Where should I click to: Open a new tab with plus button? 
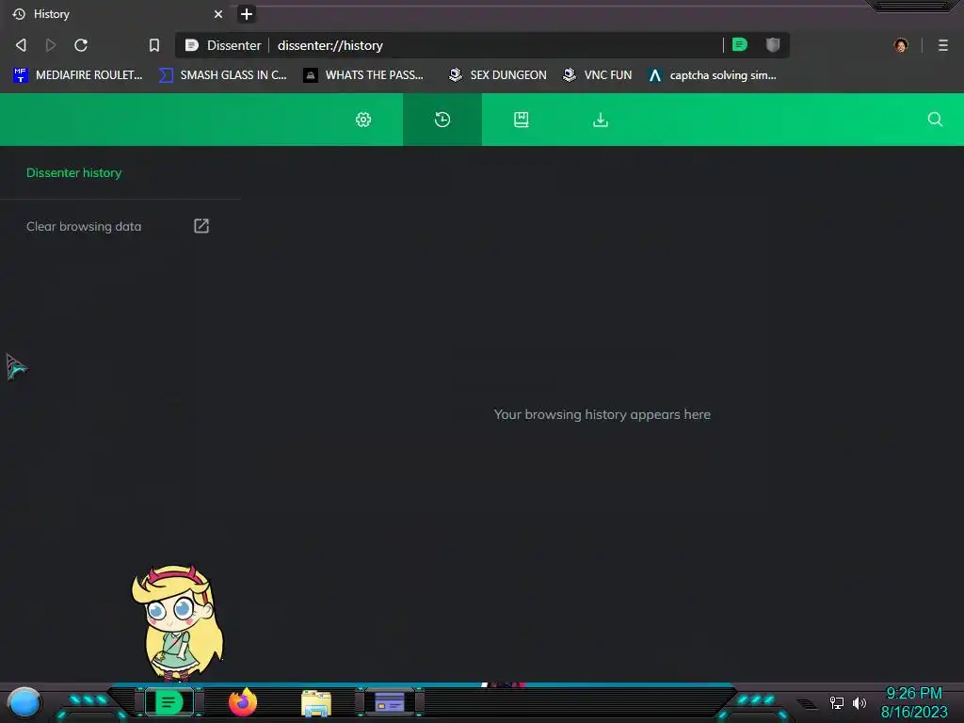point(247,14)
